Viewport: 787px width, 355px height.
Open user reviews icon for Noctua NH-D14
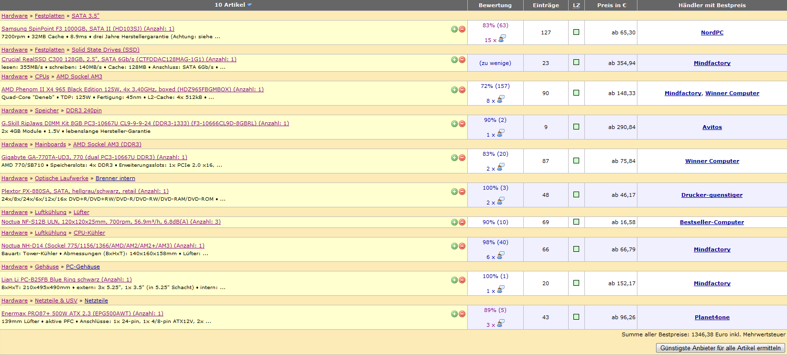click(x=500, y=256)
